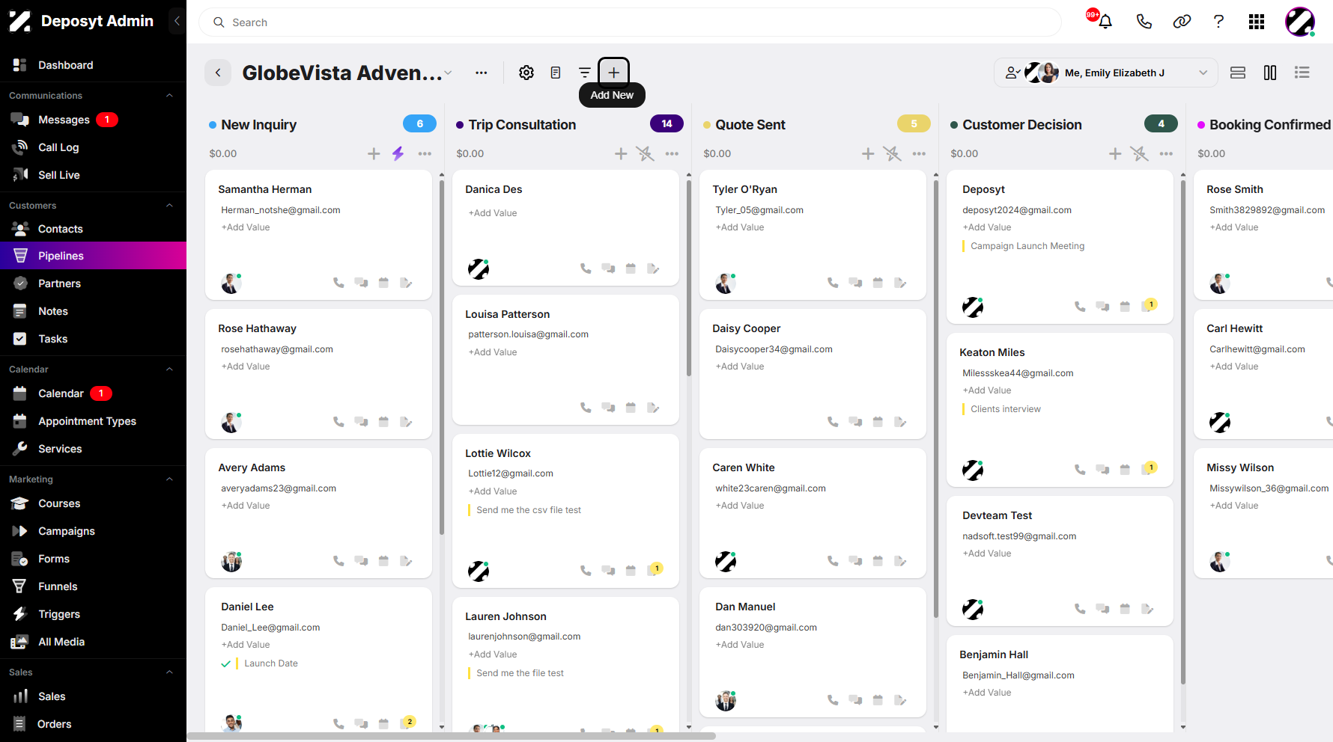
Task: Open the assignee filter dropdown Me, Emily Elizabeth J
Action: pyautogui.click(x=1106, y=73)
